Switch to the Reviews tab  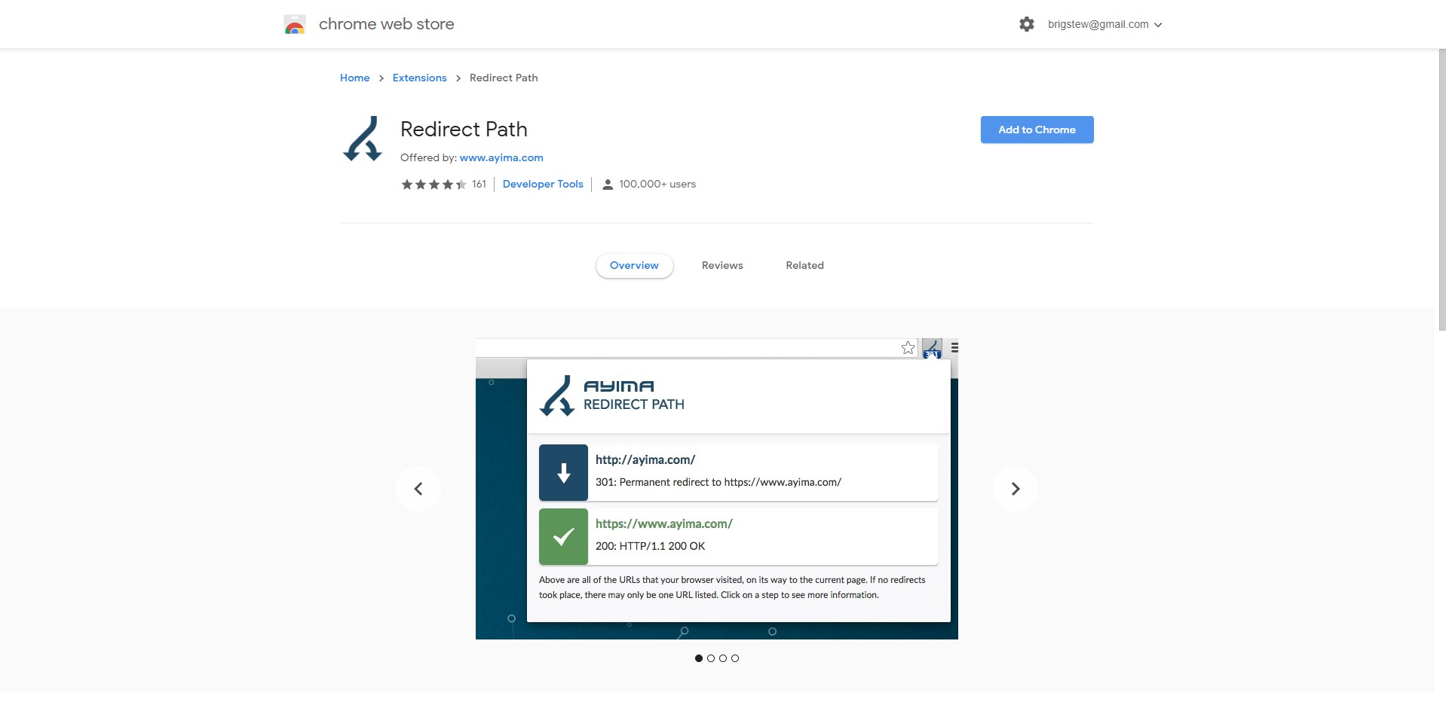[722, 265]
